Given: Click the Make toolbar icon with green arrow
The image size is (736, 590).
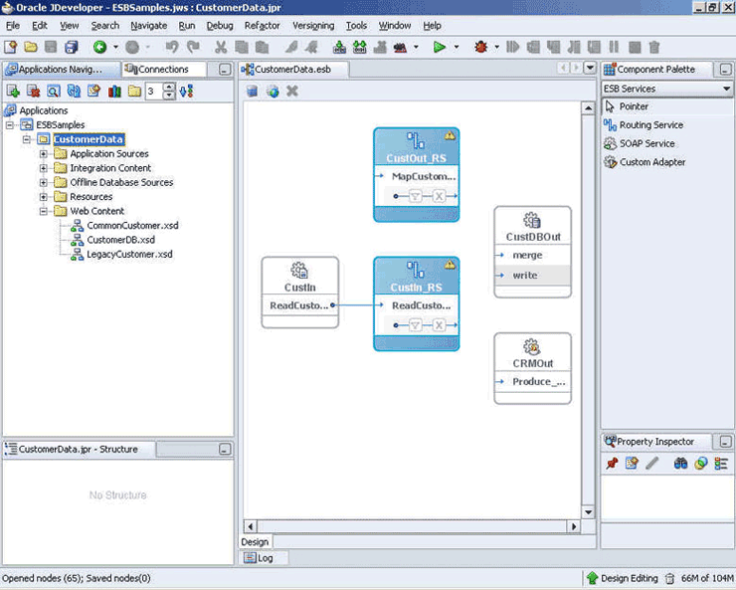Looking at the screenshot, I should [x=339, y=47].
